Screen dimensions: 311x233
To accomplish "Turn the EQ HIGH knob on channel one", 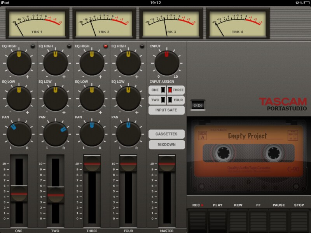I will [19, 62].
